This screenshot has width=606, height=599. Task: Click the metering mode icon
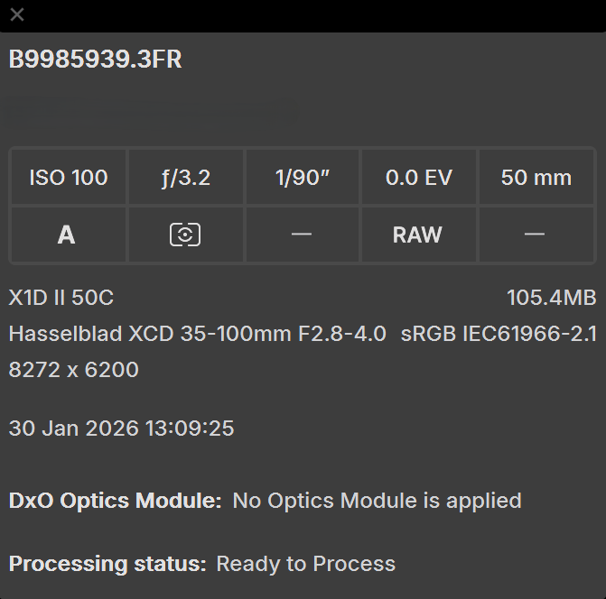click(185, 235)
